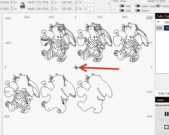Switch to the Cuts / Layers bottom tab
This screenshot has width=169, height=135.
click(x=162, y=93)
